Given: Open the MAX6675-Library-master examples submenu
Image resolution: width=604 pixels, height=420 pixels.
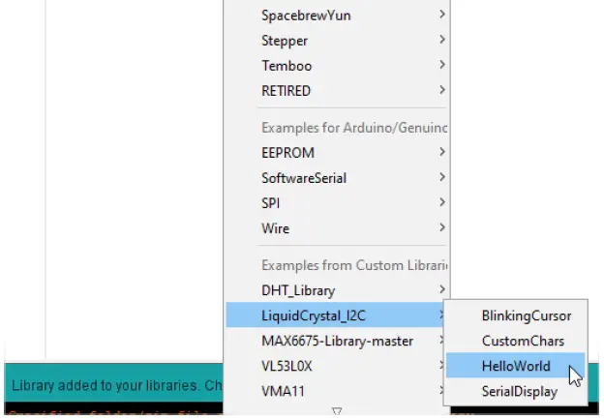Looking at the screenshot, I should click(335, 341).
